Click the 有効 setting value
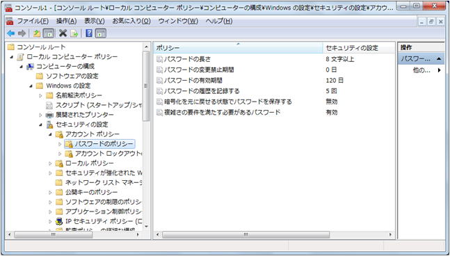This screenshot has height=256, width=450. (x=332, y=112)
